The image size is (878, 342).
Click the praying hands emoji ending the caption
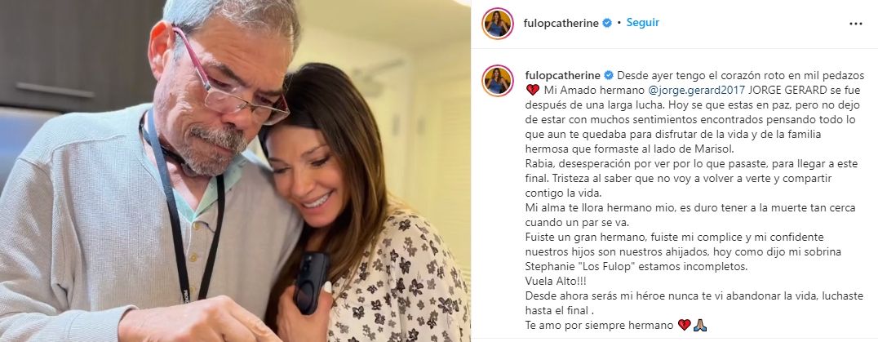pyautogui.click(x=700, y=325)
